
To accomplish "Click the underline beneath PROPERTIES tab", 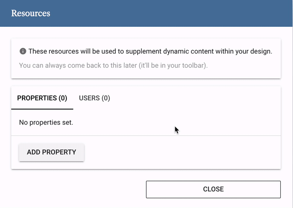I will (x=42, y=109).
